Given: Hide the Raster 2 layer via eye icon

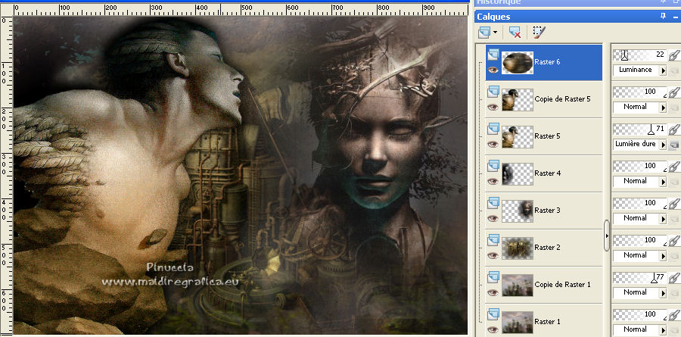Looking at the screenshot, I should coord(493,255).
